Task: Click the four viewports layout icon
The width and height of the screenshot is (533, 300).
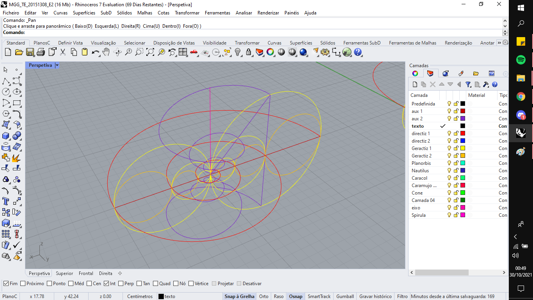Action: 183,52
